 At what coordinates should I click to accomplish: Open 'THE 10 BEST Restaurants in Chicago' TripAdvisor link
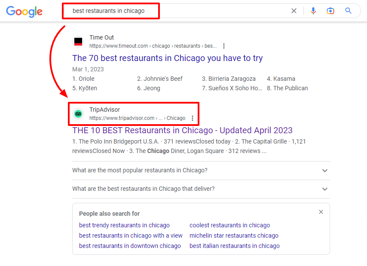coord(182,130)
